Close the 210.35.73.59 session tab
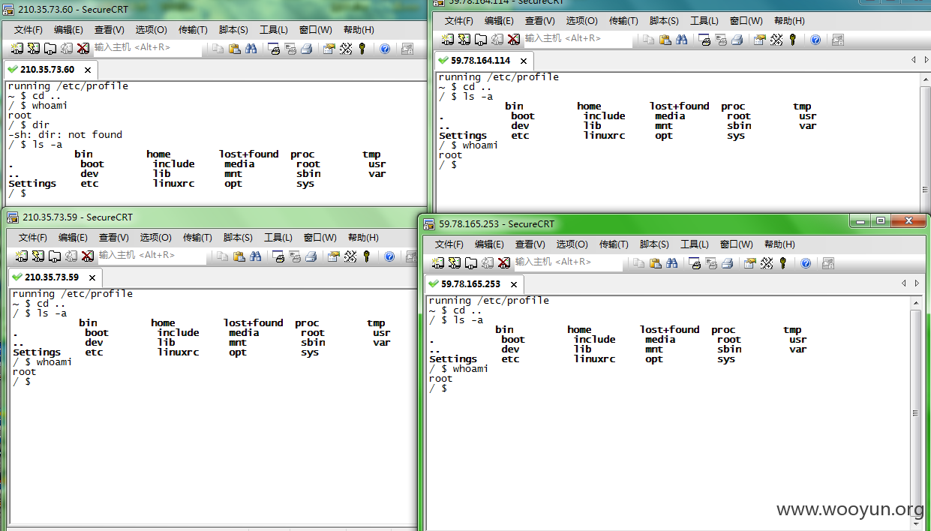Screen dimensions: 931x531 [x=92, y=277]
